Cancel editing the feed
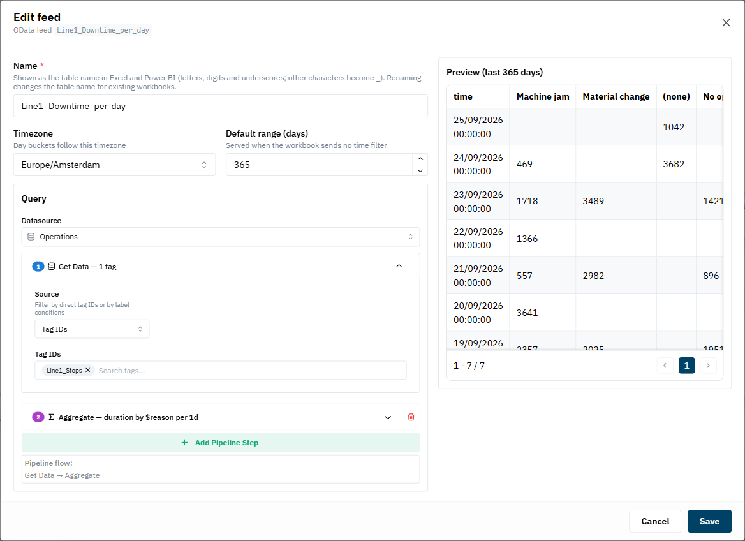Viewport: 745px width, 541px height. tap(654, 521)
